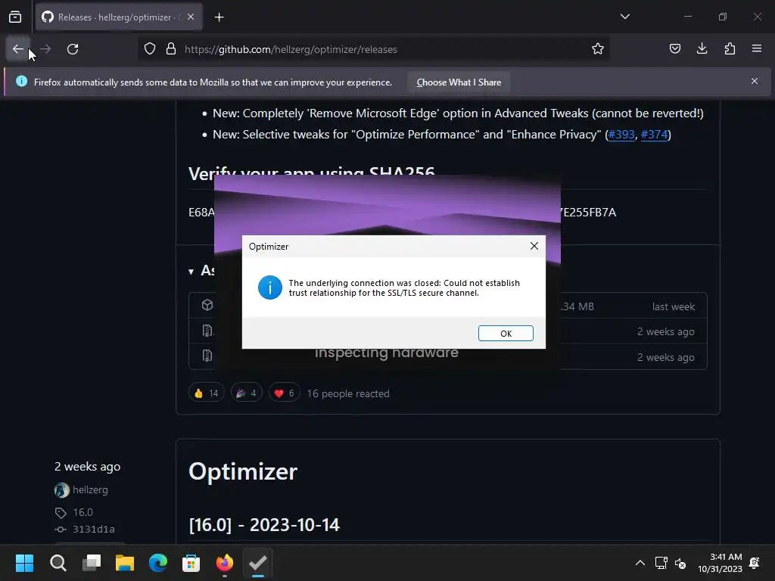Bookmark this page with the star
The image size is (775, 581).
pos(598,49)
